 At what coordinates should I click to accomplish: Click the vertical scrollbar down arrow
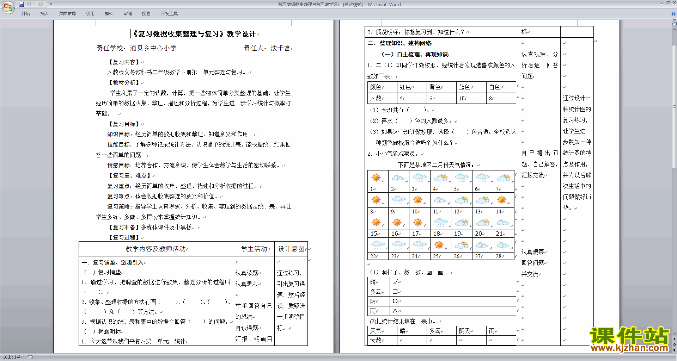pyautogui.click(x=675, y=334)
